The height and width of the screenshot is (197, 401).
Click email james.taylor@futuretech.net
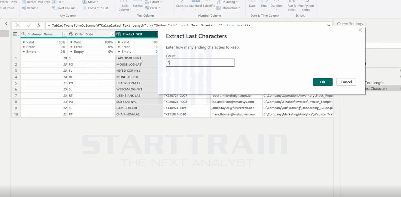(232, 108)
